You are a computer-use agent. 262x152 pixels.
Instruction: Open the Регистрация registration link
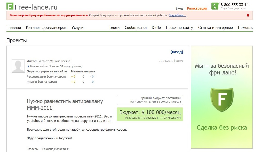coord(197,9)
